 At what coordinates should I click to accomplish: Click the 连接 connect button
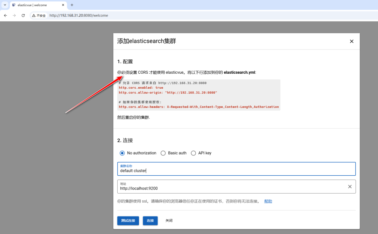pyautogui.click(x=150, y=220)
